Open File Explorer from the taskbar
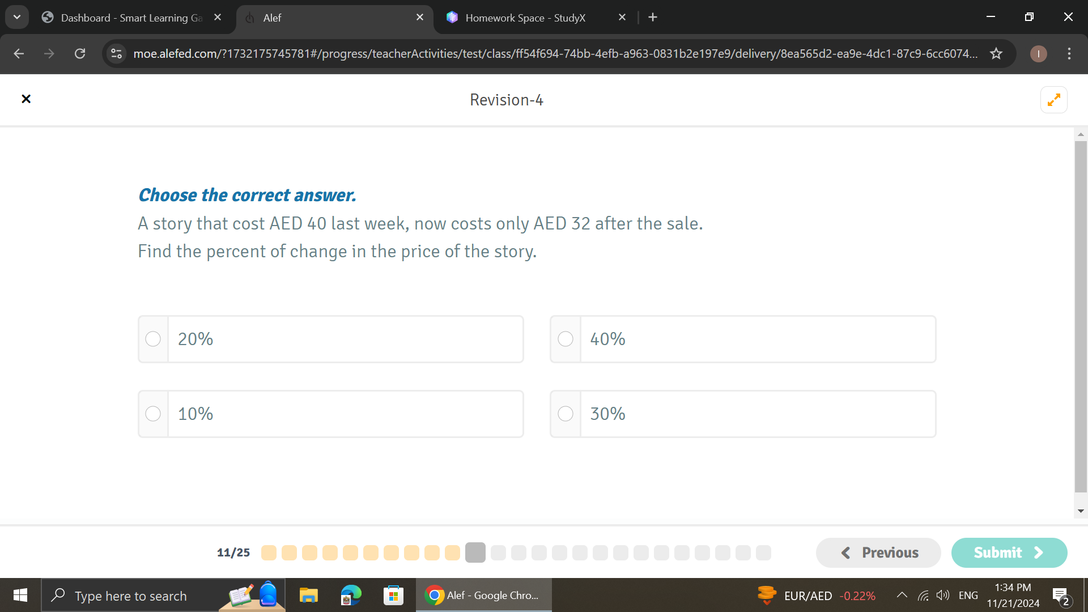The image size is (1088, 612). coord(308,596)
